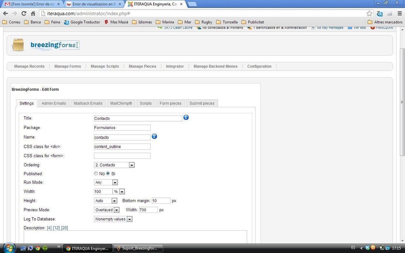Switch to the Form pieces tab
Viewport: 405px width, 253px height.
[170, 103]
